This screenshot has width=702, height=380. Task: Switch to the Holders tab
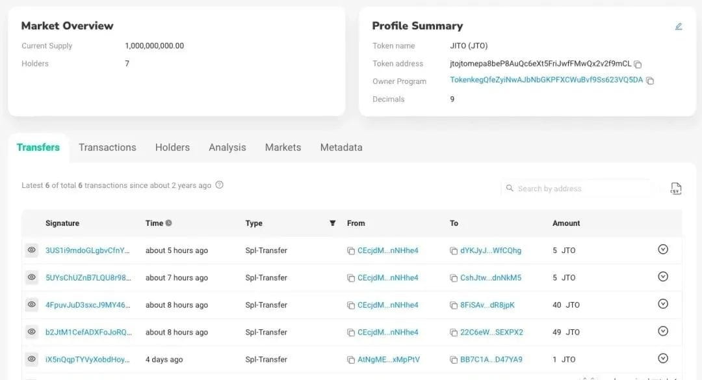pos(172,148)
